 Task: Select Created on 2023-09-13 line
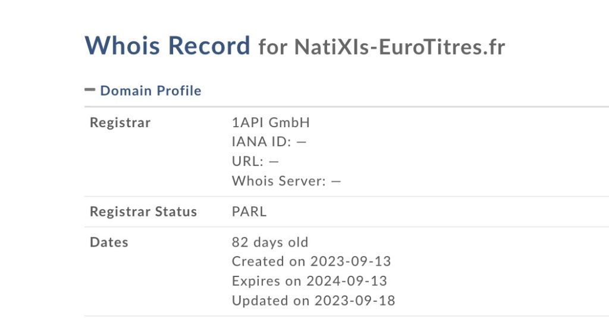point(311,262)
